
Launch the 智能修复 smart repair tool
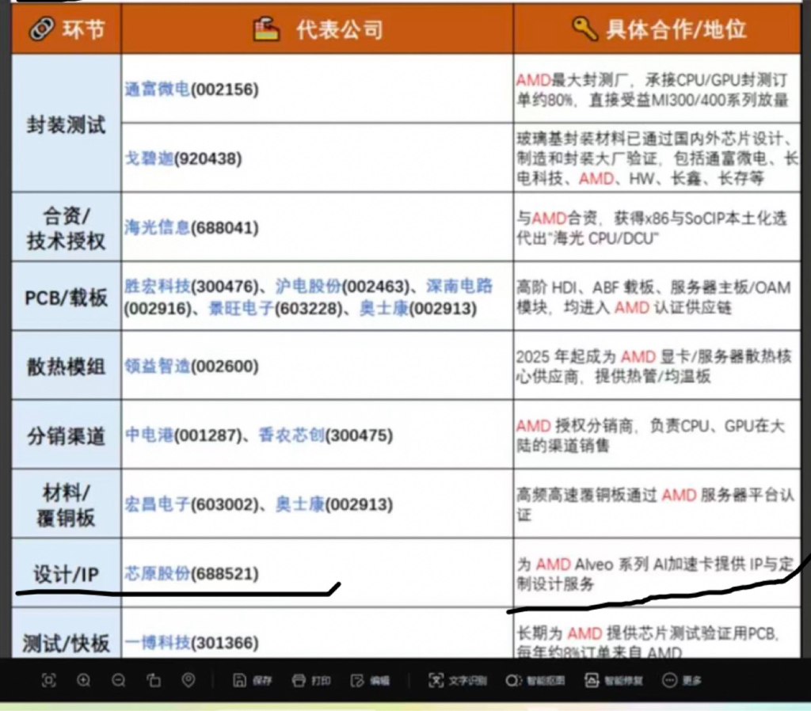(x=614, y=680)
